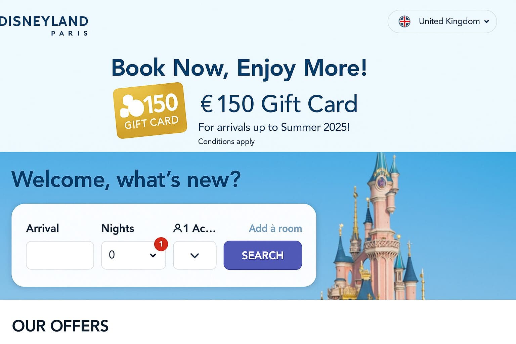Click the For arrivals up to Summer 2025 text
This screenshot has width=516, height=344.
coord(274,127)
